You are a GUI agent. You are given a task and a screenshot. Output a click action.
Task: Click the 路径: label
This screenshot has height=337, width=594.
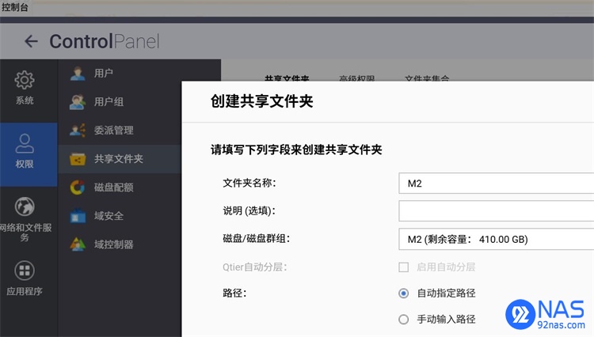[234, 293]
